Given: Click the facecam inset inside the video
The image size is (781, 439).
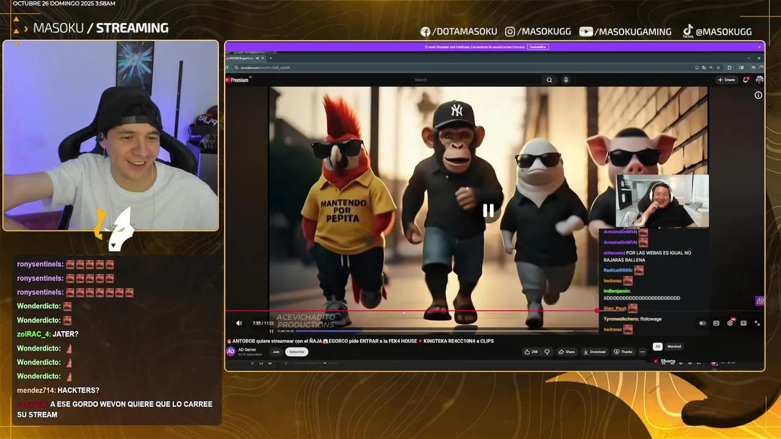Looking at the screenshot, I should point(663,201).
